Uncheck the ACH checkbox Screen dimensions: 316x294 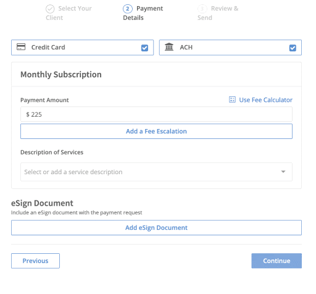click(293, 48)
